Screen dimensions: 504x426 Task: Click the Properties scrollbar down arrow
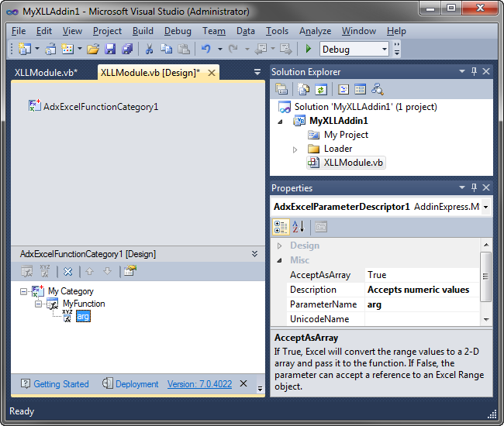click(486, 319)
